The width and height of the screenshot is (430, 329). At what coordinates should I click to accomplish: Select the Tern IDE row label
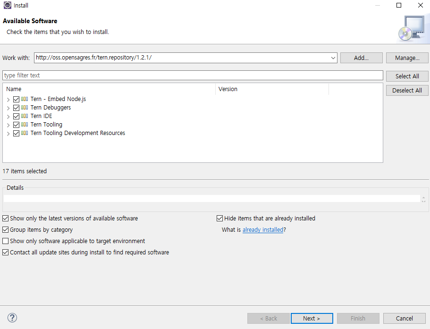tap(41, 116)
